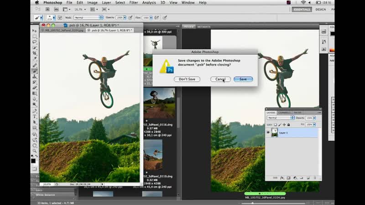Viewport: 365px width, 205px height.
Task: Open layer blend mode dropdown
Action: [x=281, y=118]
